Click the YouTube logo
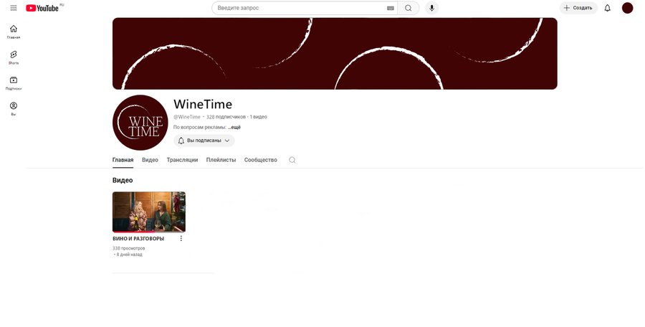The width and height of the screenshot is (645, 327). point(42,8)
